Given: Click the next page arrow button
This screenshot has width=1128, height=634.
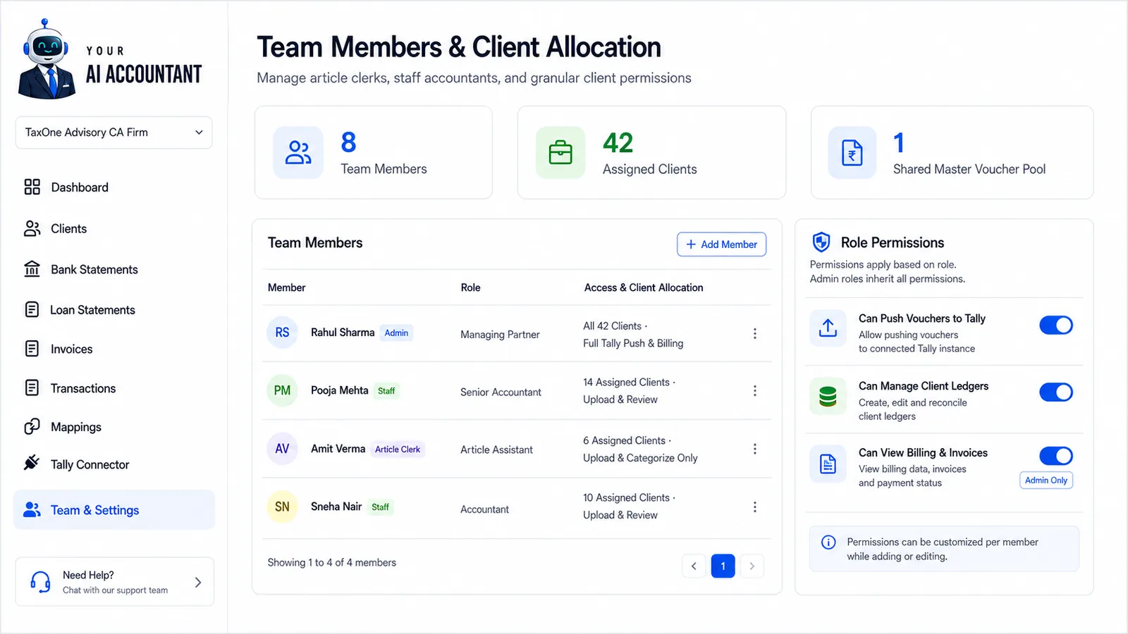Looking at the screenshot, I should click(x=752, y=566).
